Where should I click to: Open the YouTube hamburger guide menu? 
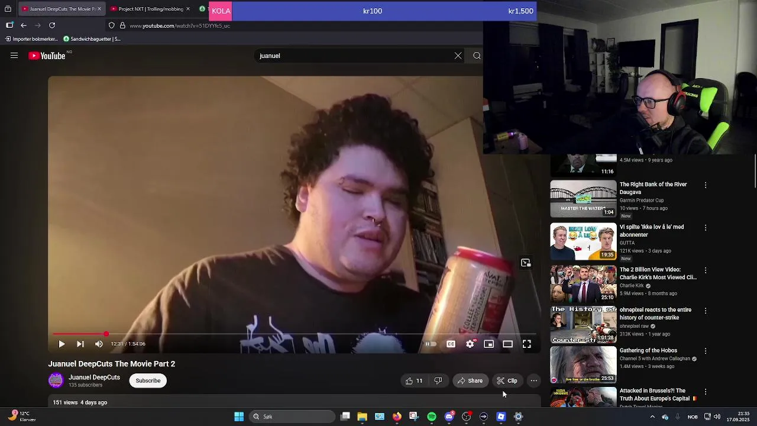pyautogui.click(x=14, y=56)
